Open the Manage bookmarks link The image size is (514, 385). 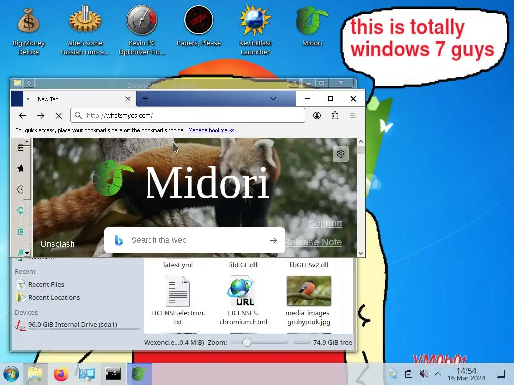coord(214,130)
